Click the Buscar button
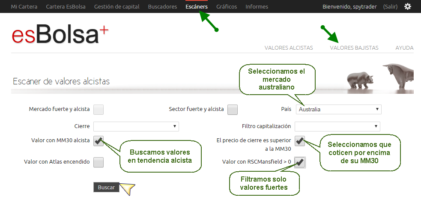This screenshot has width=421, height=197. [x=106, y=187]
